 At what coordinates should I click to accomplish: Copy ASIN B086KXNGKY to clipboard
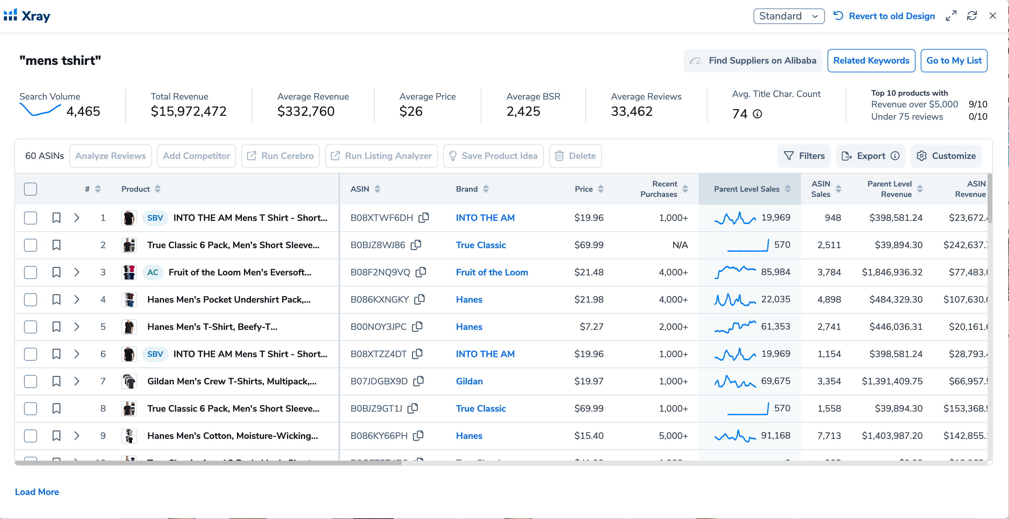pos(420,299)
